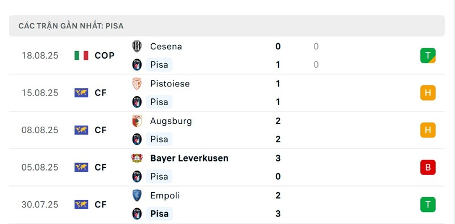
Task: Click the Augsburg club crest icon
Action: click(x=136, y=121)
